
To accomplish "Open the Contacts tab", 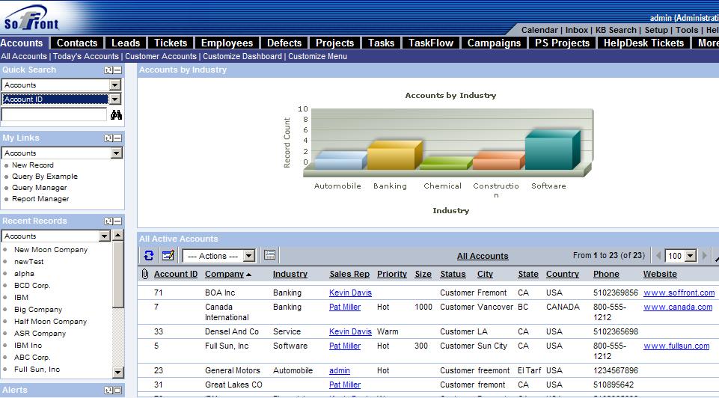I will [77, 43].
